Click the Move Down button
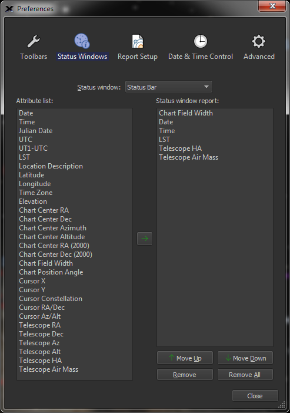The width and height of the screenshot is (290, 413). (245, 358)
